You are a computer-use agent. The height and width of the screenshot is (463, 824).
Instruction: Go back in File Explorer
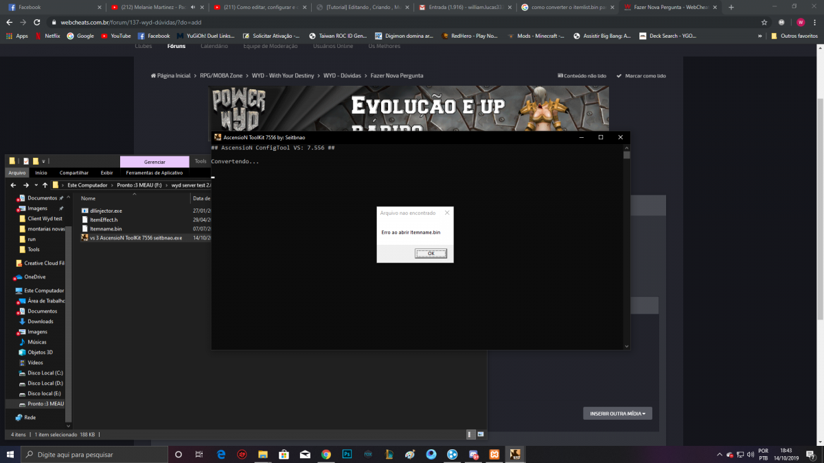tap(13, 185)
